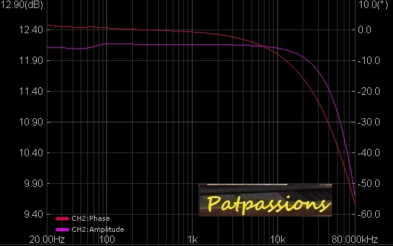The image size is (393, 246).
Task: Click the -40.0 phase axis label
Action: coord(369,153)
